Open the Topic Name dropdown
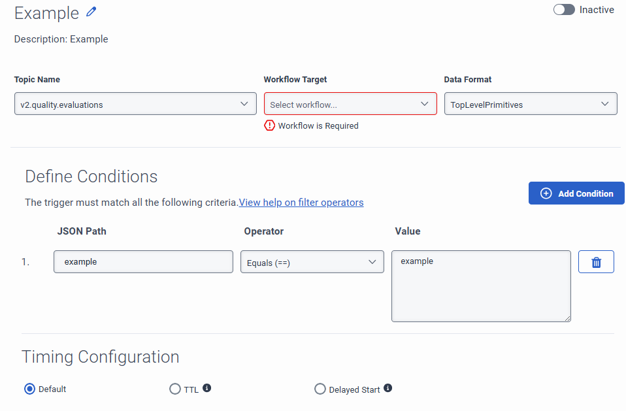This screenshot has height=411, width=626. point(135,104)
